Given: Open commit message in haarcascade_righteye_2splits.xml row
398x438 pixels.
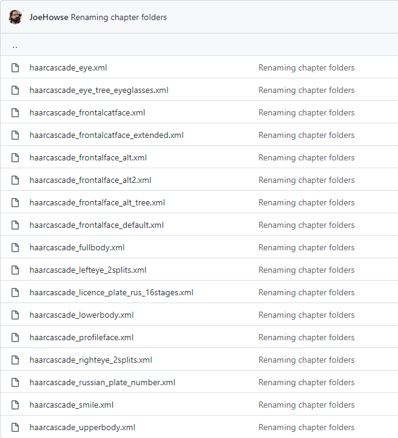Looking at the screenshot, I should (306, 360).
